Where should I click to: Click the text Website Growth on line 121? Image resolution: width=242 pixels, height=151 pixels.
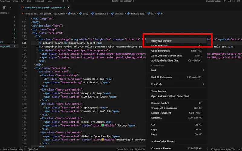click(x=53, y=43)
